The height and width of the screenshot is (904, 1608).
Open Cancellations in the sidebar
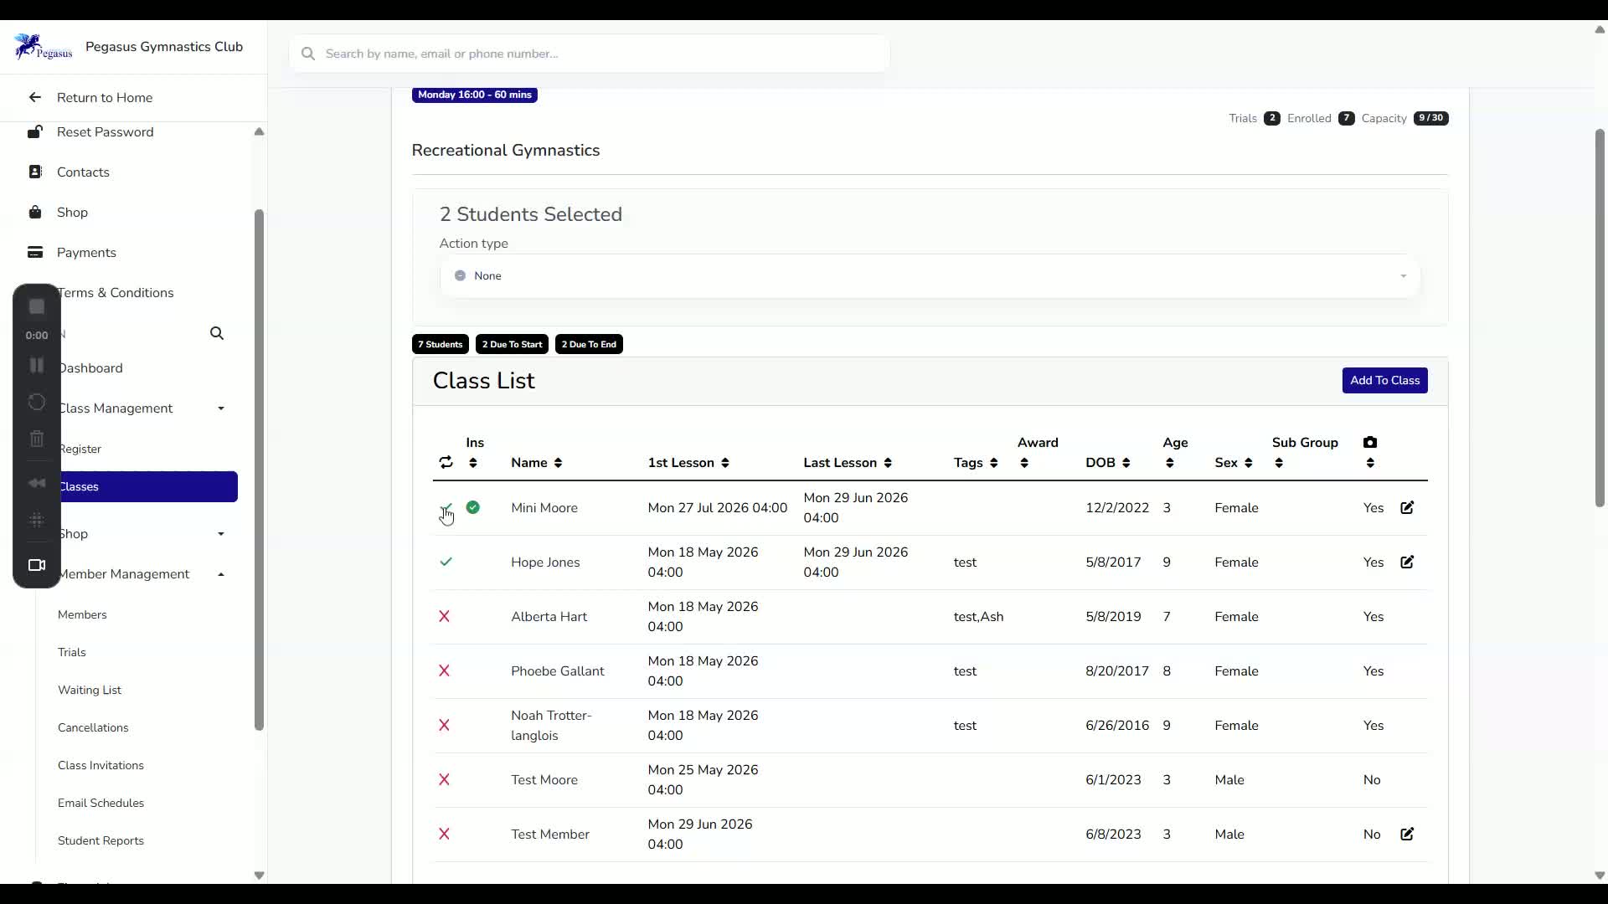point(93,727)
